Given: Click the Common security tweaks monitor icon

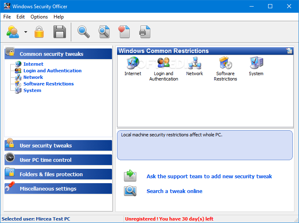Looking at the screenshot, I should click(10, 51).
